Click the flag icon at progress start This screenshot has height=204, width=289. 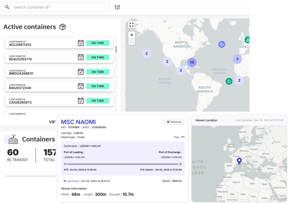[x=65, y=164]
